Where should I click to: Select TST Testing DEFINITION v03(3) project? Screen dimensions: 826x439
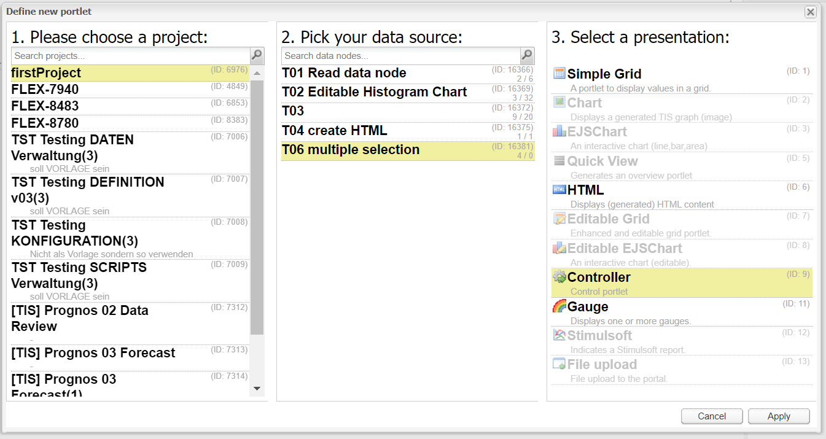click(130, 195)
